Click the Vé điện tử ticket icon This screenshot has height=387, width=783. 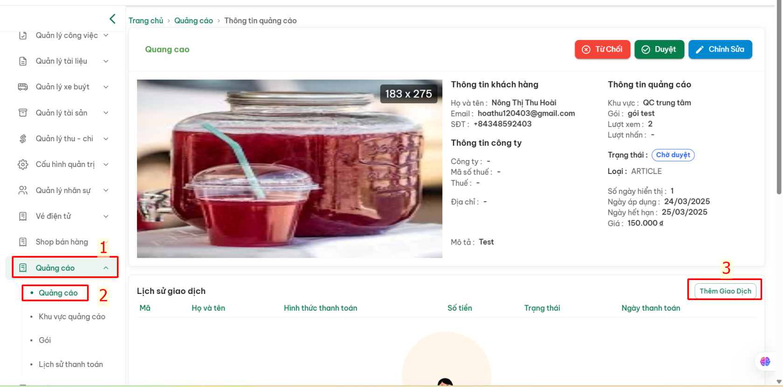[23, 216]
